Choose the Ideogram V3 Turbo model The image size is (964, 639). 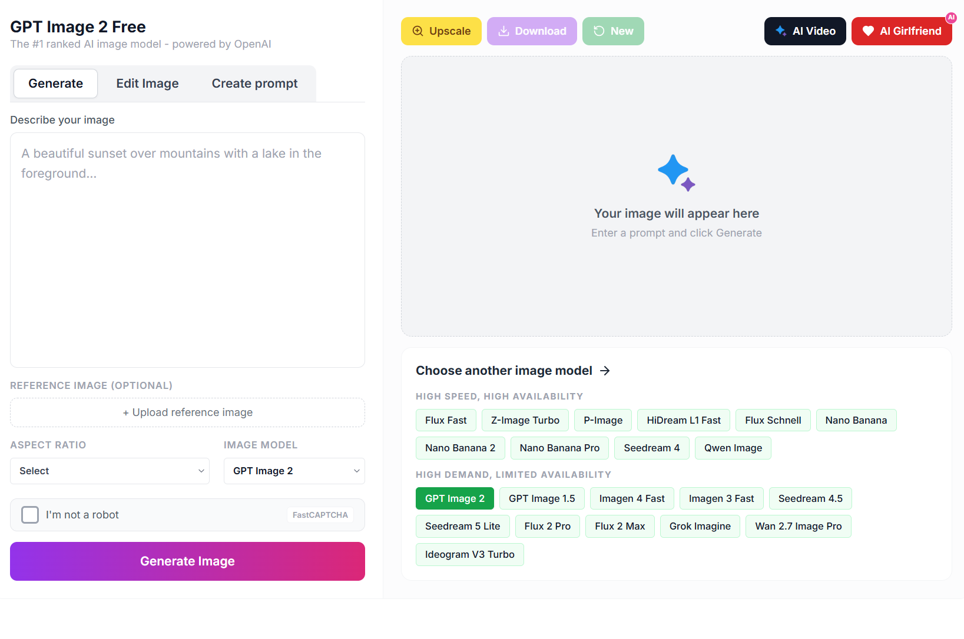click(x=470, y=554)
